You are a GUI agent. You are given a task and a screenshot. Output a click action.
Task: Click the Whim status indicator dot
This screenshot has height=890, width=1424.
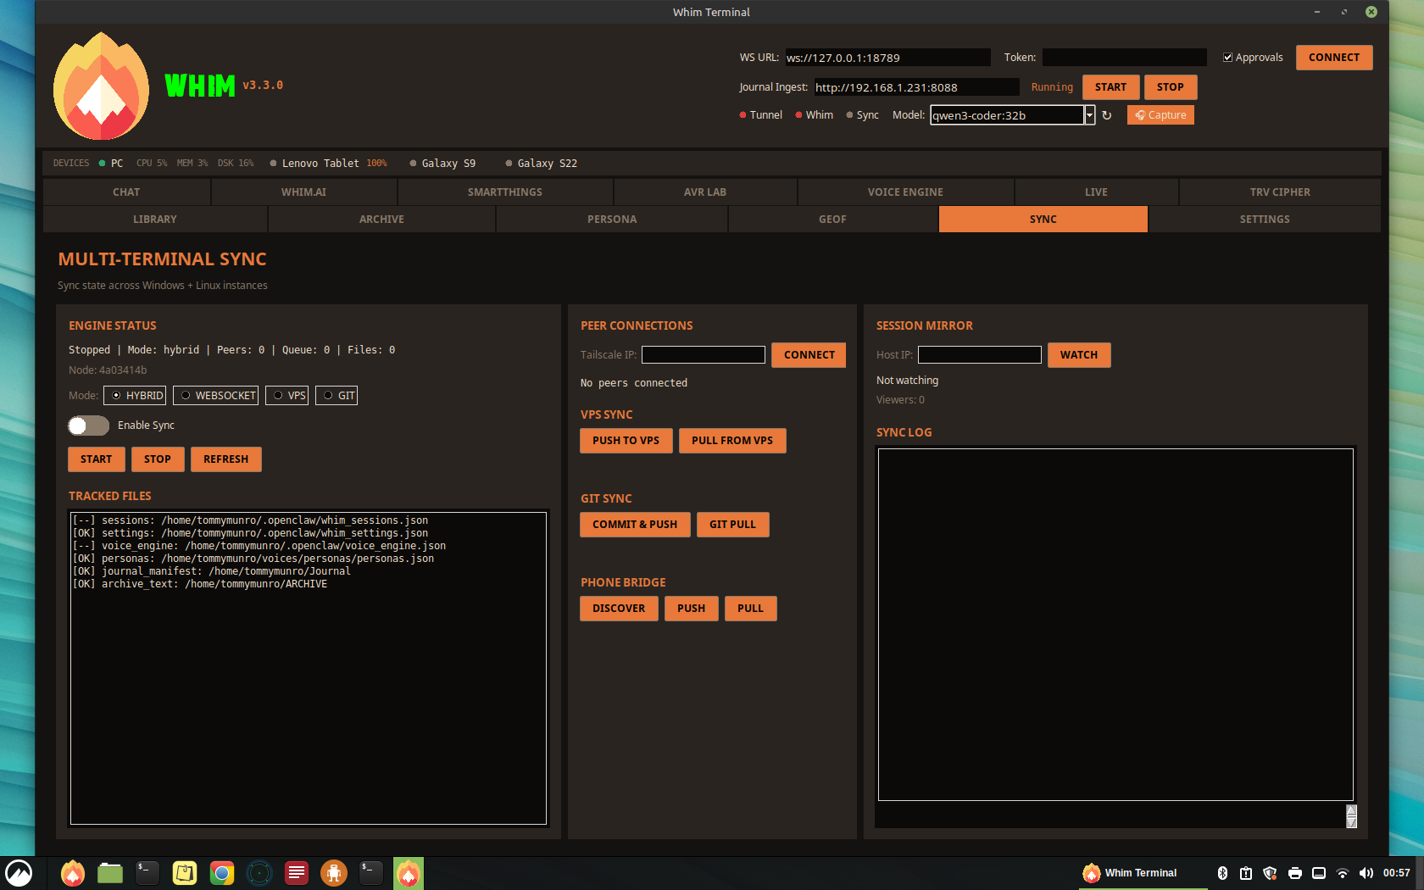tap(798, 114)
